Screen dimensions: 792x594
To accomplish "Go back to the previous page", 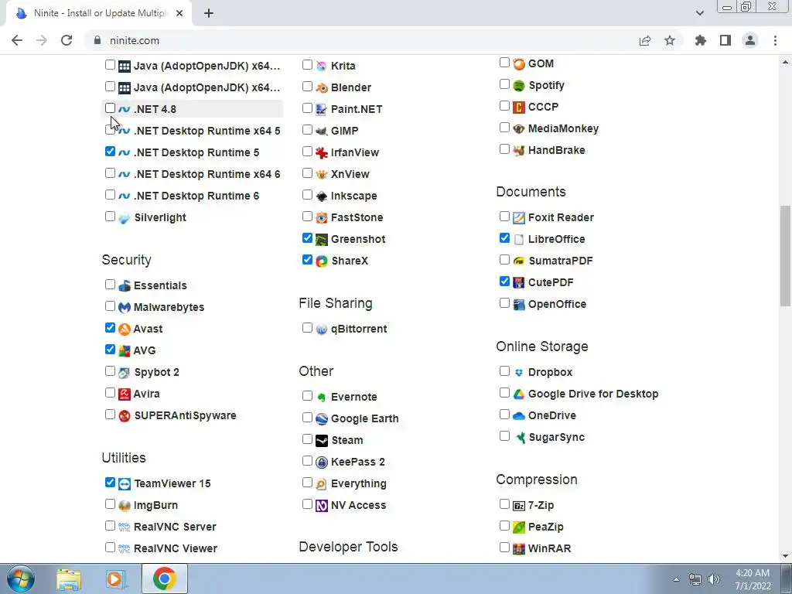I will click(x=17, y=40).
